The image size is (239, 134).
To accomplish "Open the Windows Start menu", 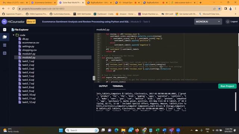I will coord(61,130).
